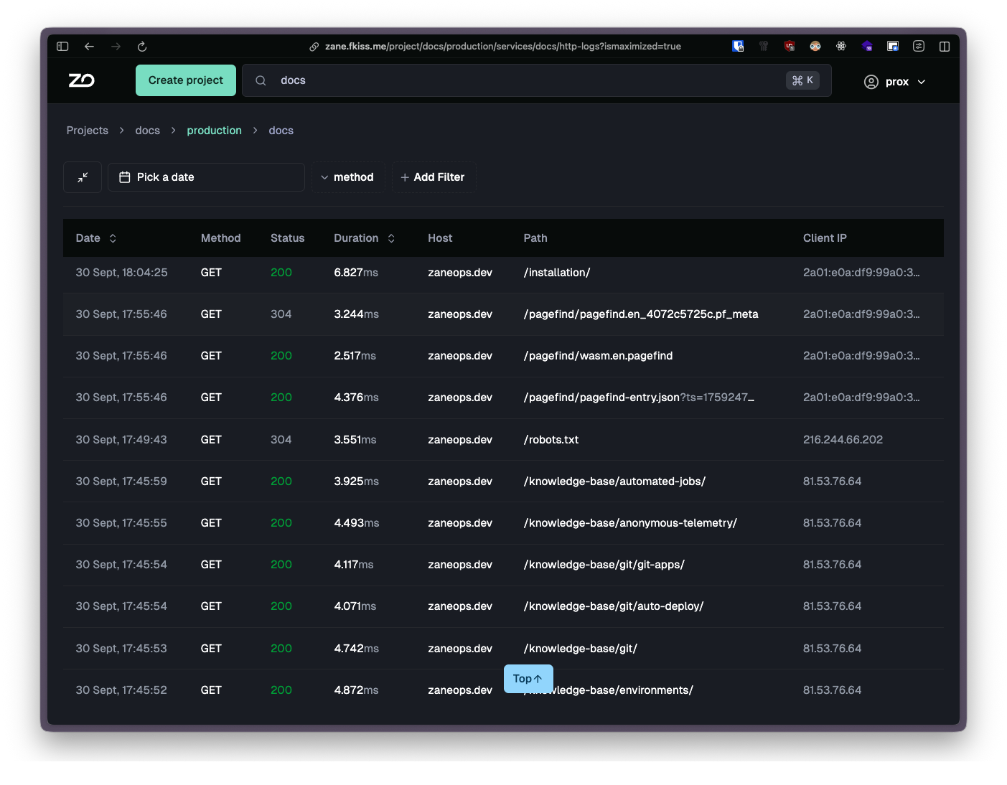Click the minimize view arrows icon

83,177
